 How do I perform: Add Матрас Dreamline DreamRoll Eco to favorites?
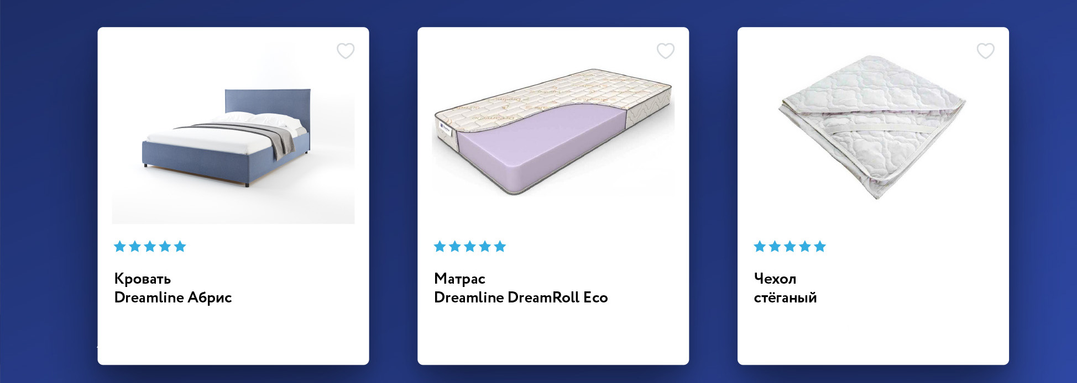666,51
